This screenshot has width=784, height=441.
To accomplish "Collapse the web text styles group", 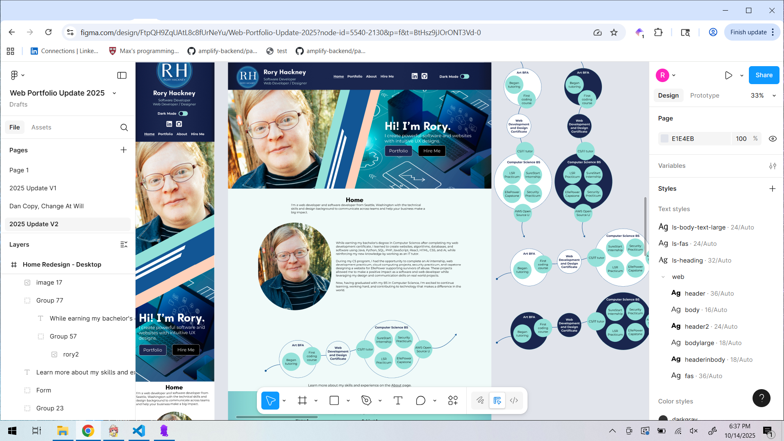I will [x=663, y=277].
